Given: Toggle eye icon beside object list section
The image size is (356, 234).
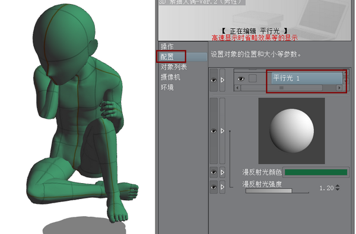Looking at the screenshot, I should click(214, 80).
